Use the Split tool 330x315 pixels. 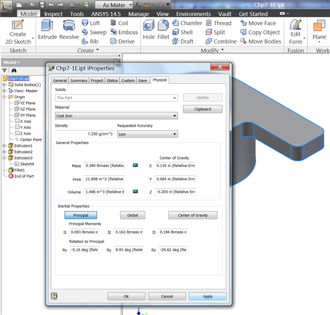215,32
